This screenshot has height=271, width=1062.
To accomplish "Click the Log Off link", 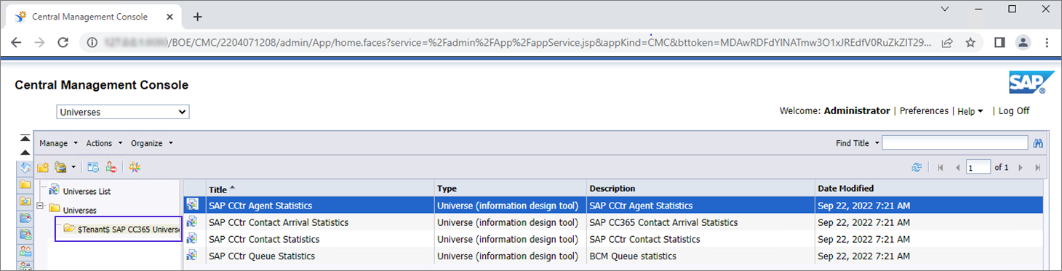I will click(1014, 111).
